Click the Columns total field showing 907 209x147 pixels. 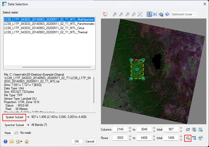[171, 129]
